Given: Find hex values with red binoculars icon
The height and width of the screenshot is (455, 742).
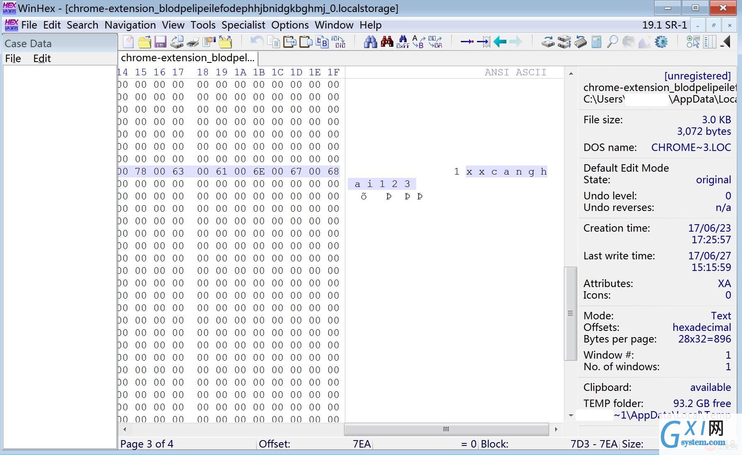Looking at the screenshot, I should (387, 42).
